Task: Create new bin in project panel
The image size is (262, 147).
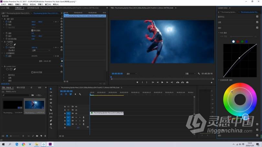Action: coord(37,136)
